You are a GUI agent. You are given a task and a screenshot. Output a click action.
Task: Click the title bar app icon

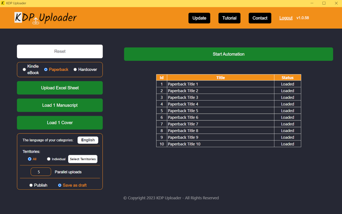[3, 3]
